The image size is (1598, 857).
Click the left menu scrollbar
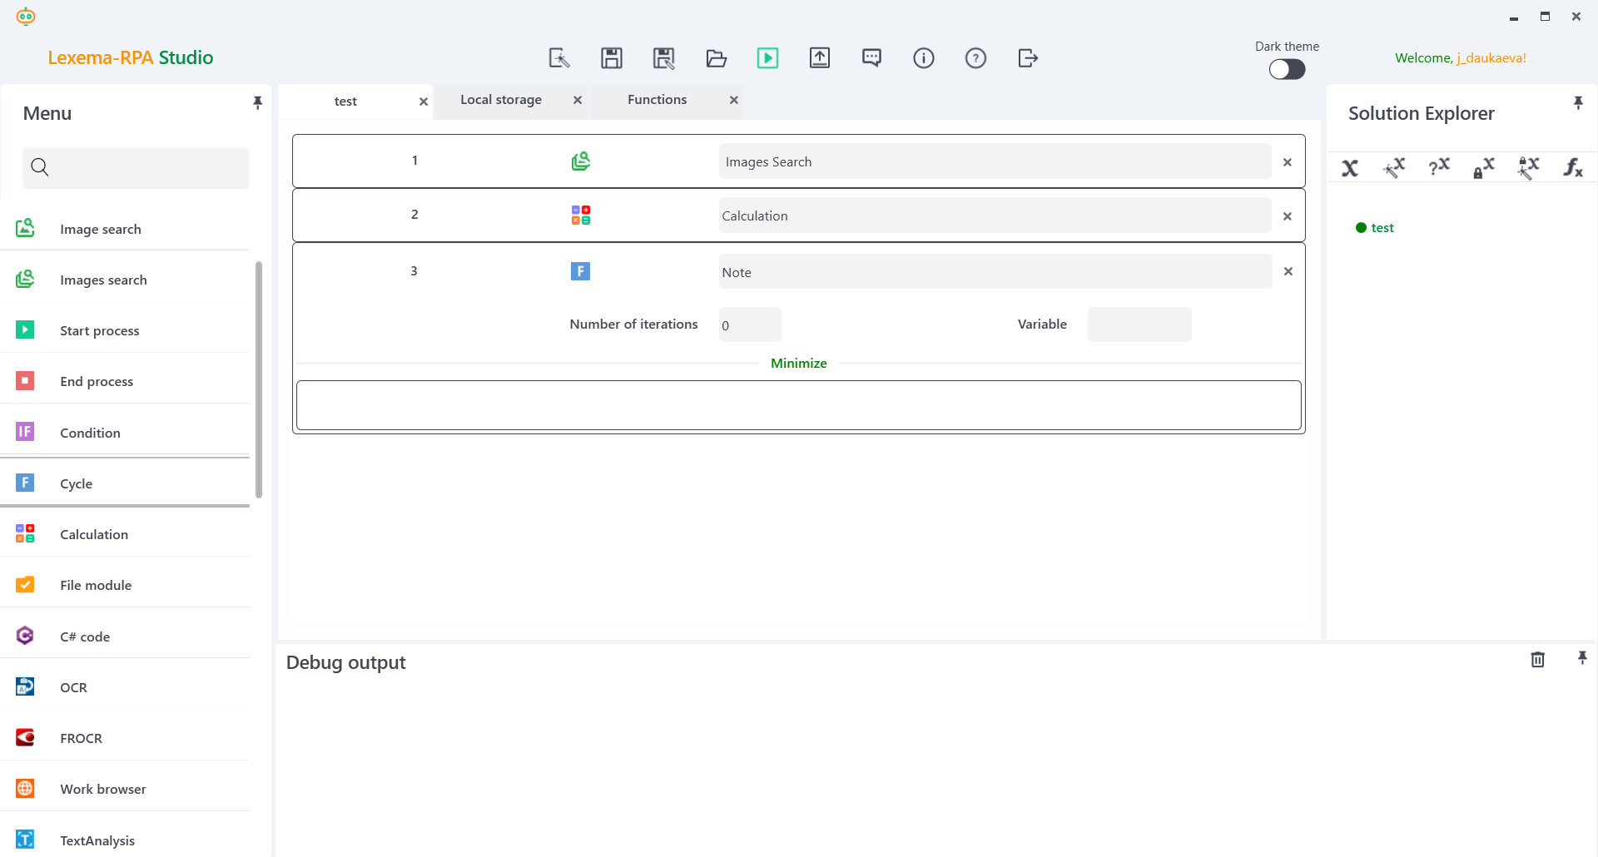[259, 379]
